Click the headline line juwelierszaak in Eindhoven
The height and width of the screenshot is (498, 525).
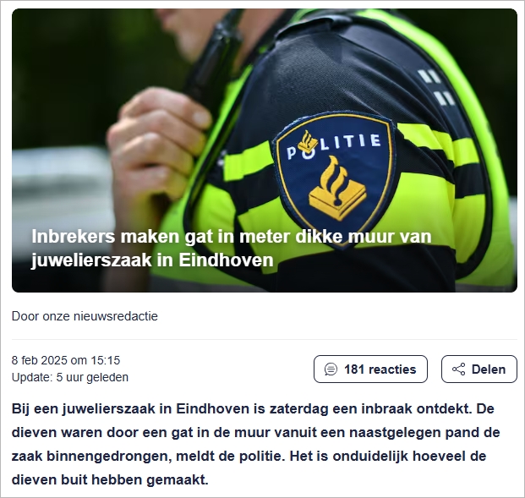(152, 260)
